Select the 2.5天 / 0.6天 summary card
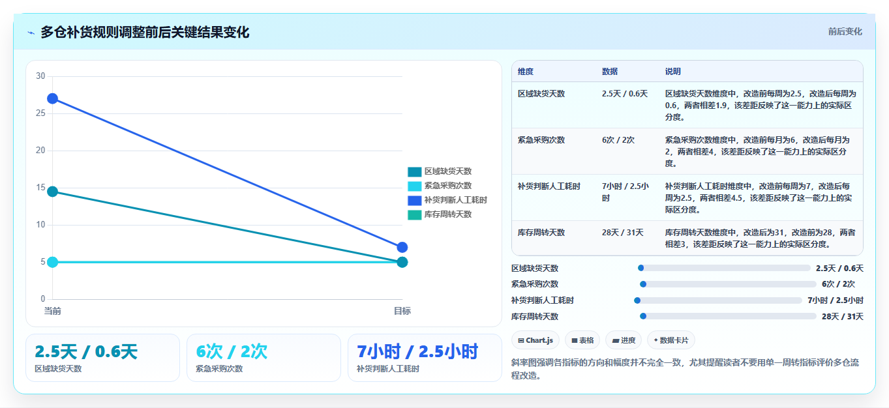 [x=102, y=358]
